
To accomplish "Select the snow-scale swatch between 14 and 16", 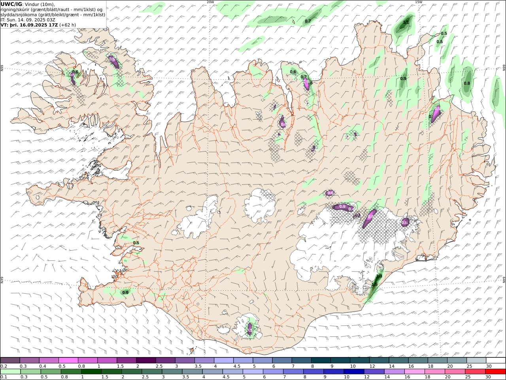I will (398, 361).
